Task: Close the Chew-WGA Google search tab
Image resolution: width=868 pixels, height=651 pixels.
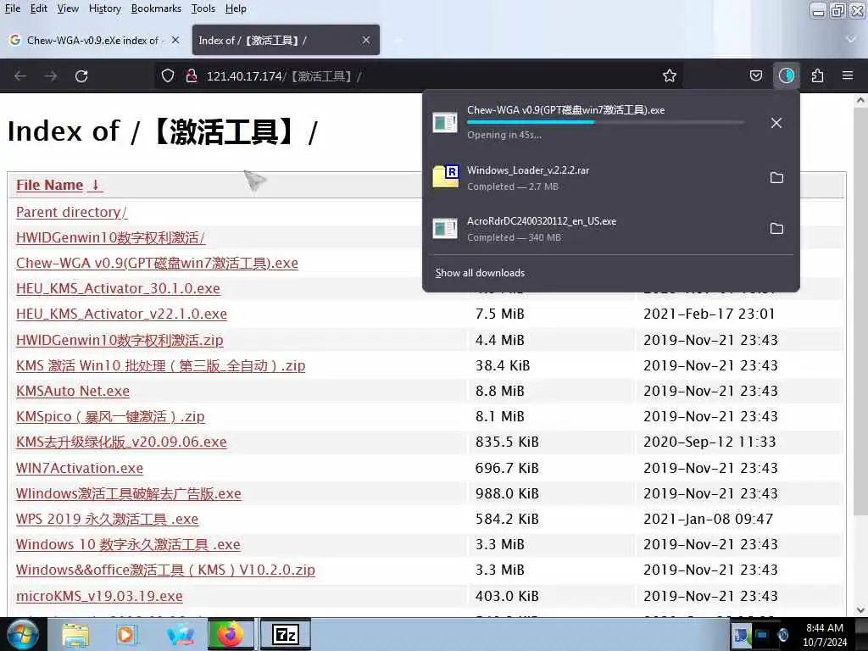Action: click(175, 40)
